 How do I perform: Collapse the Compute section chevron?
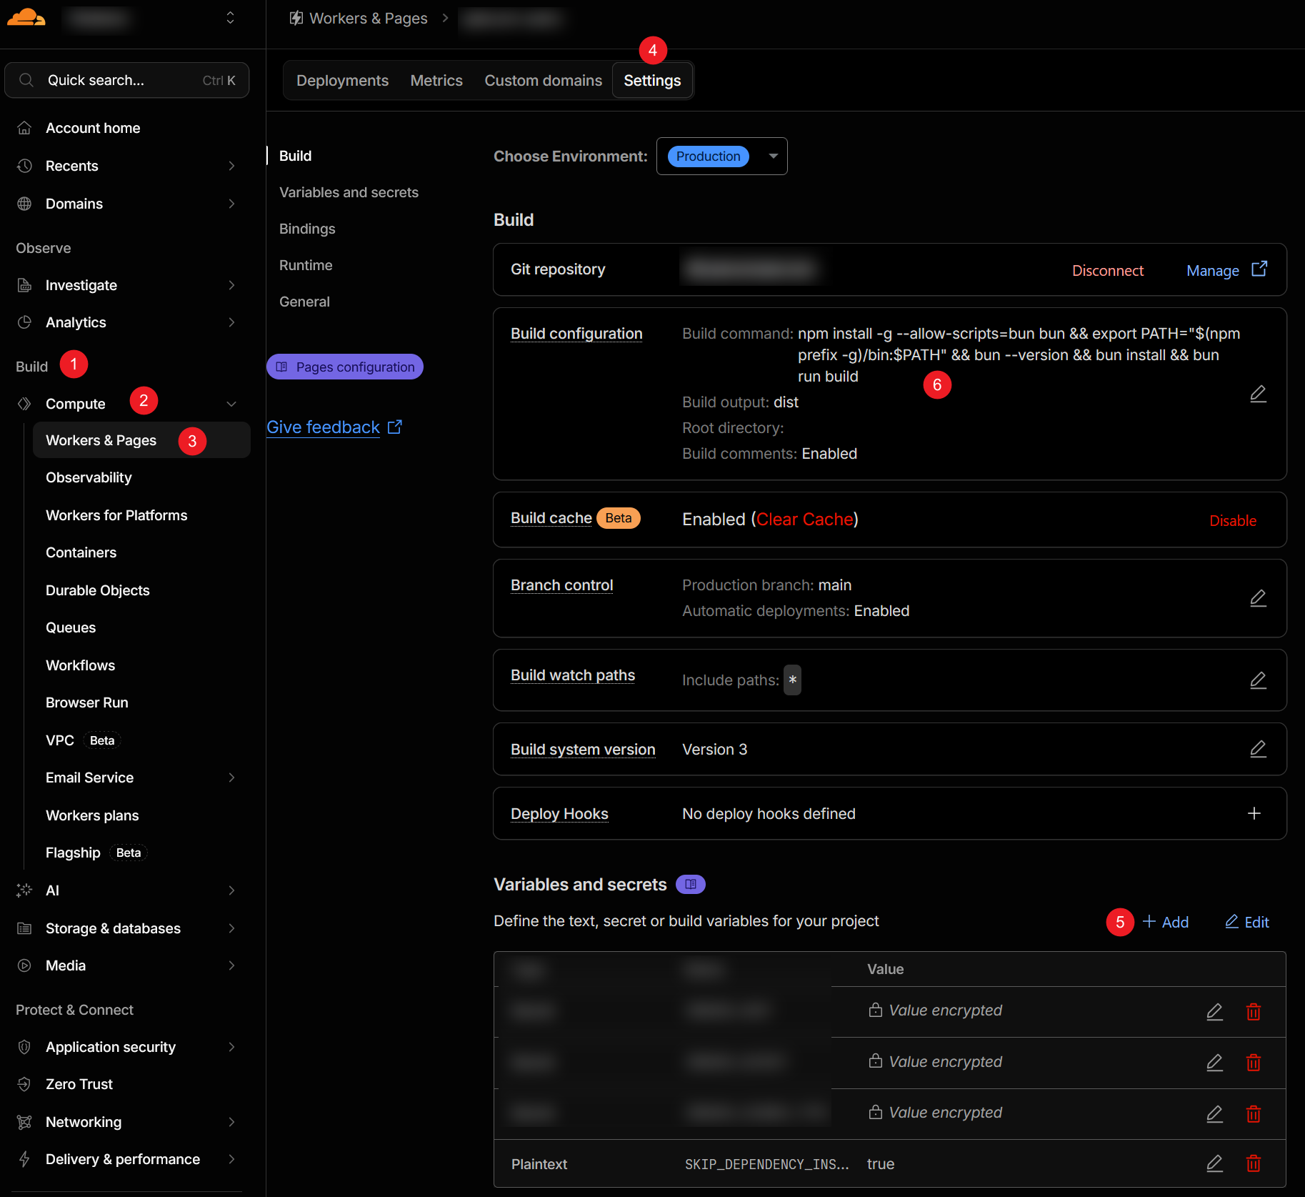tap(231, 404)
